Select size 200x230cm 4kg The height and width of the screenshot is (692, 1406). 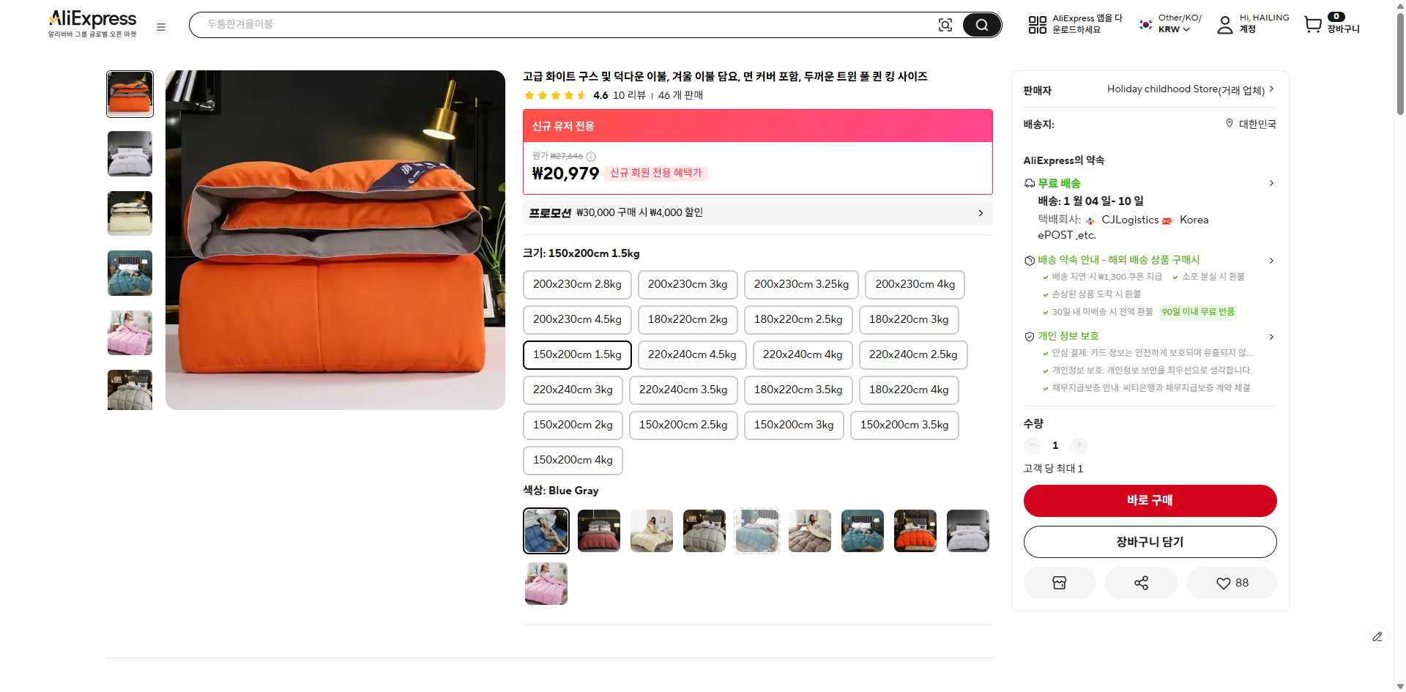(915, 284)
